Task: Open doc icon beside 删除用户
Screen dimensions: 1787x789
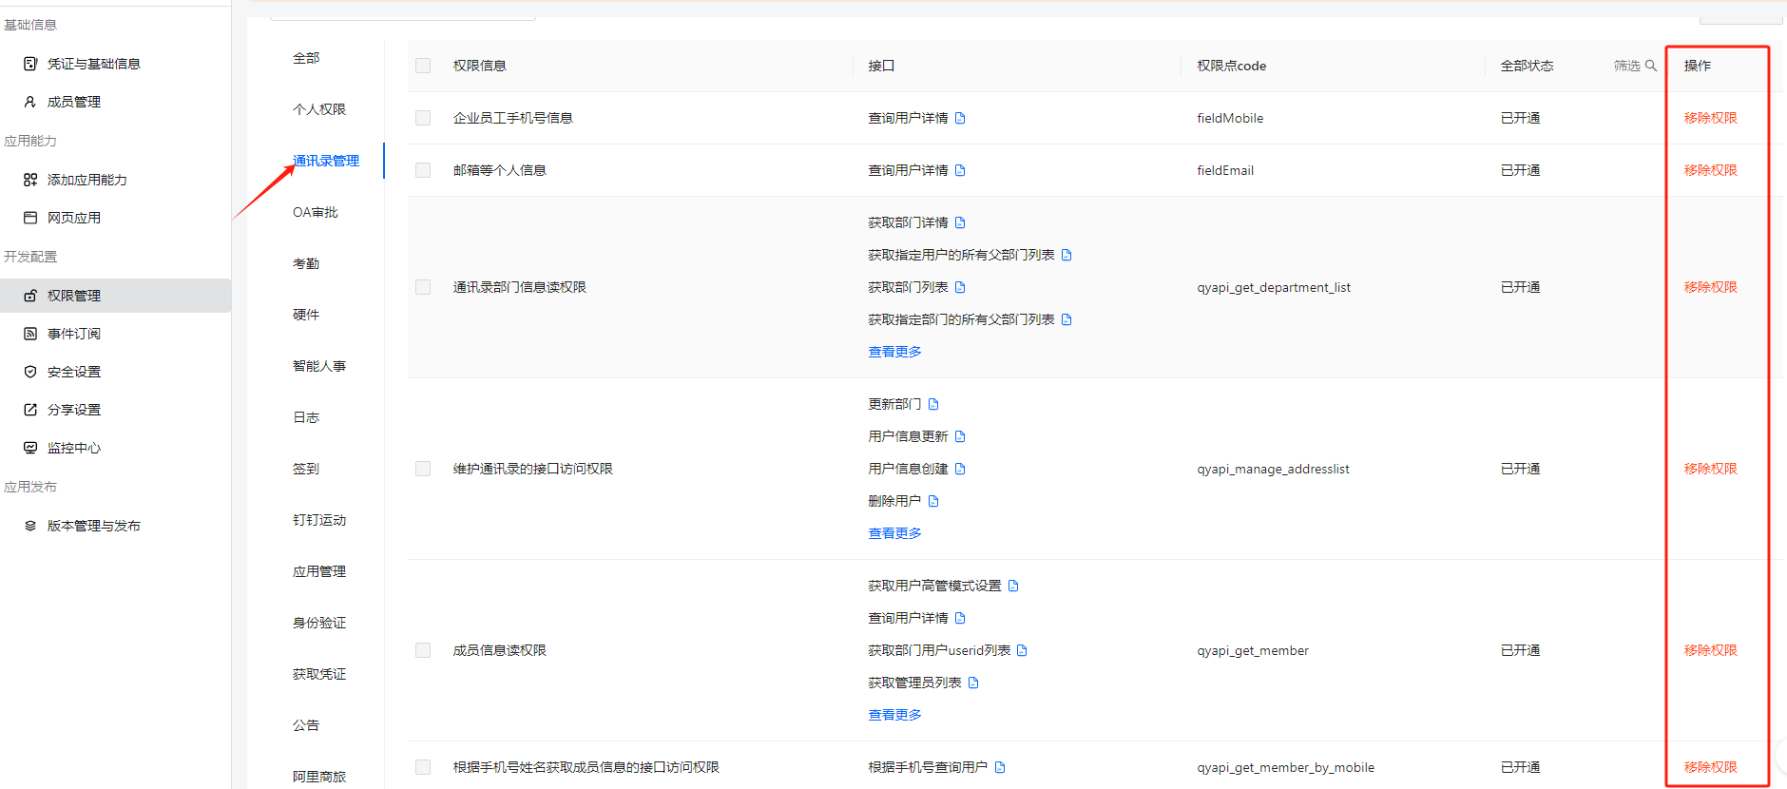Action: 933,501
